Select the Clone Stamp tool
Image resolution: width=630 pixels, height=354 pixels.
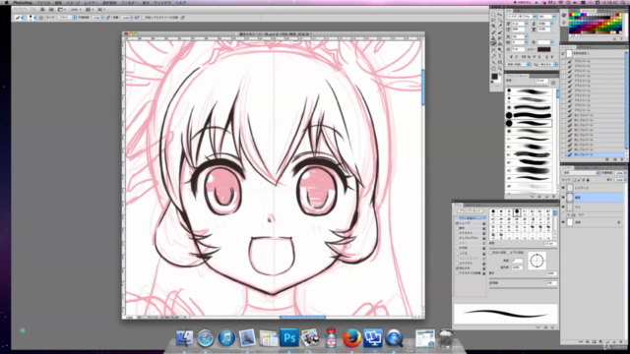(x=493, y=37)
